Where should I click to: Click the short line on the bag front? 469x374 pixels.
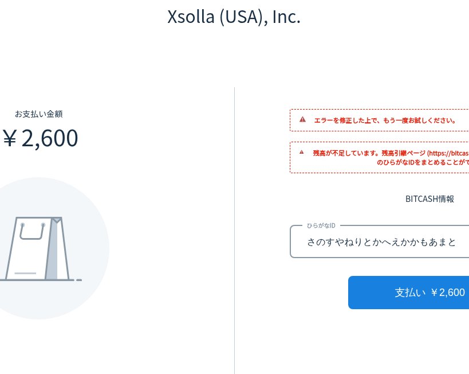coord(25,273)
